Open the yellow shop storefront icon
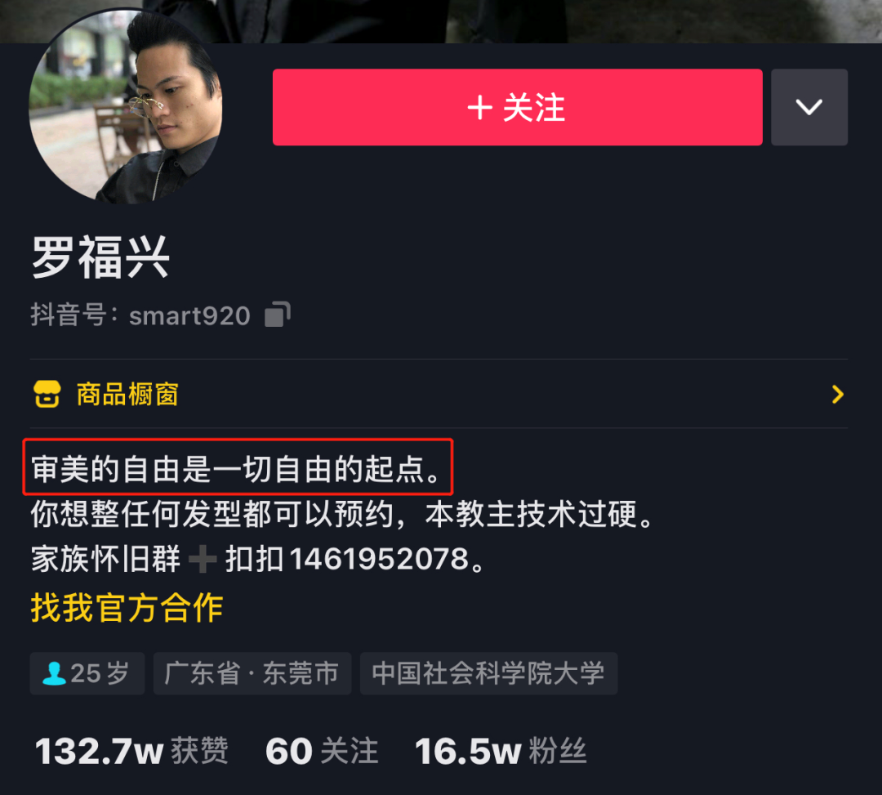882x795 pixels. coord(47,394)
